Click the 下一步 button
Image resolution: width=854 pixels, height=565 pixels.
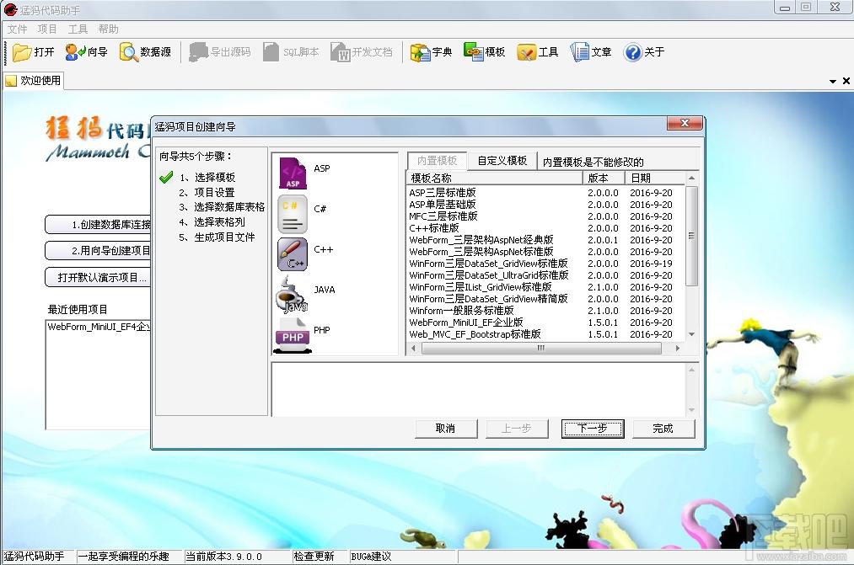click(x=592, y=429)
